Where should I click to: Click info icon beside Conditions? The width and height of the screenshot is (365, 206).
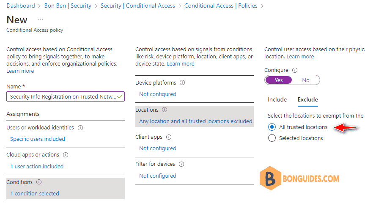point(39,182)
